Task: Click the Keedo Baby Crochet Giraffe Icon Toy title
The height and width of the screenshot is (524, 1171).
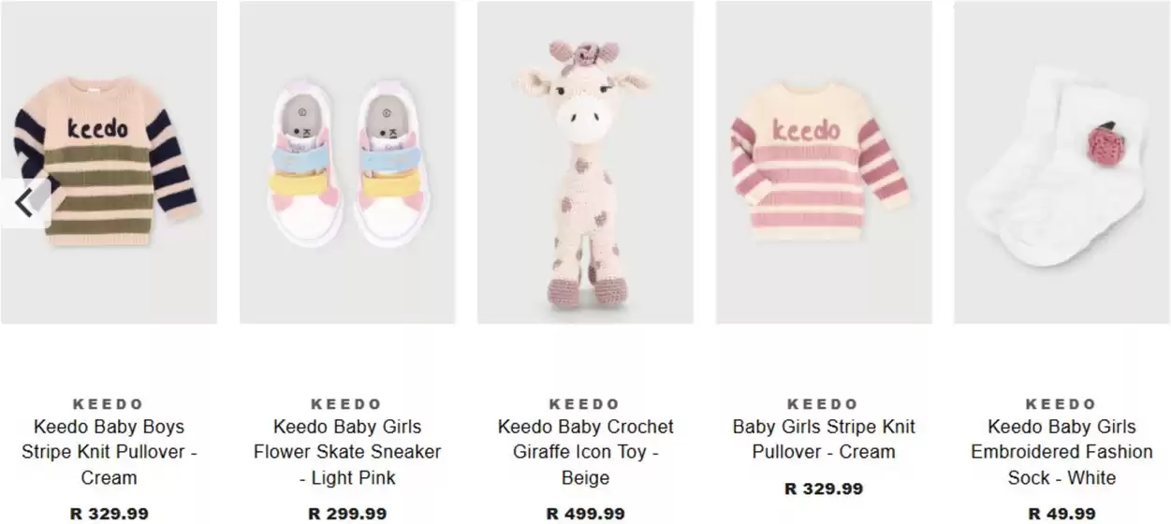Action: pyautogui.click(x=585, y=452)
